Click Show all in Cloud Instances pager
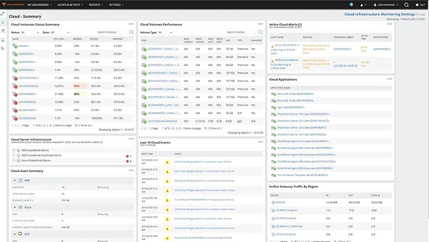Image resolution: width=429 pixels, height=242 pixels. [x=86, y=125]
